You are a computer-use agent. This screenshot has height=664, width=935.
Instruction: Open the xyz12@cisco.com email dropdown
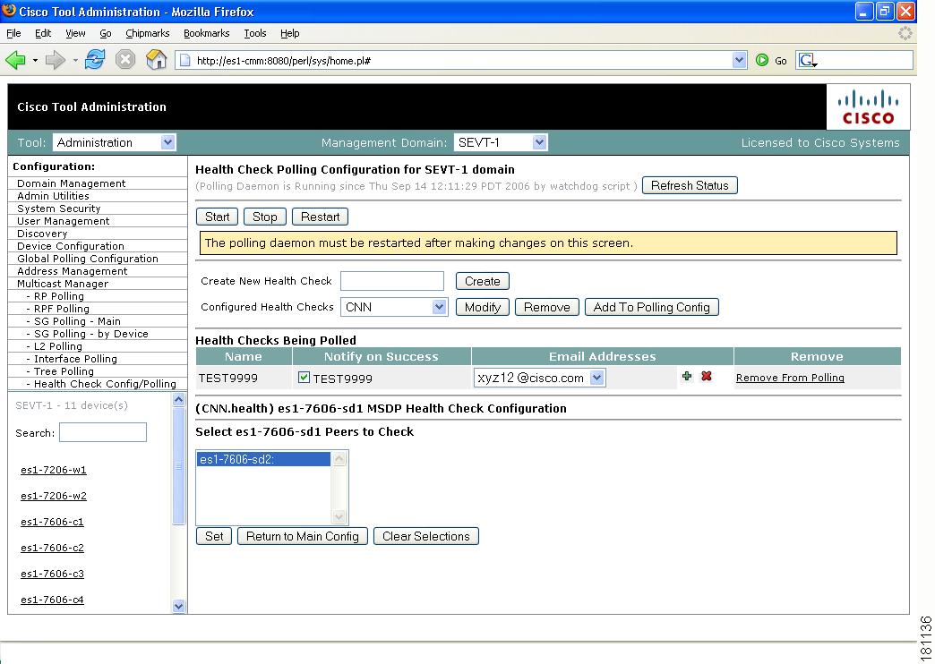coord(540,378)
